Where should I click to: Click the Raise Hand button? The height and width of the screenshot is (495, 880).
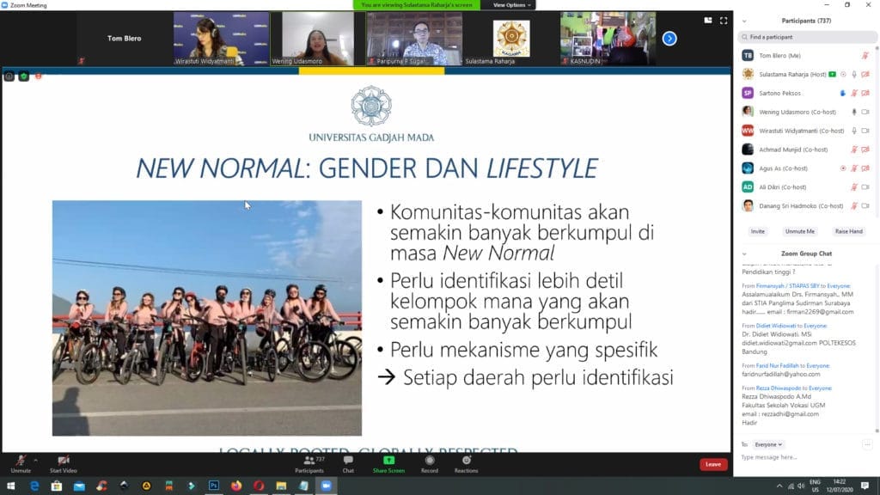tap(848, 231)
